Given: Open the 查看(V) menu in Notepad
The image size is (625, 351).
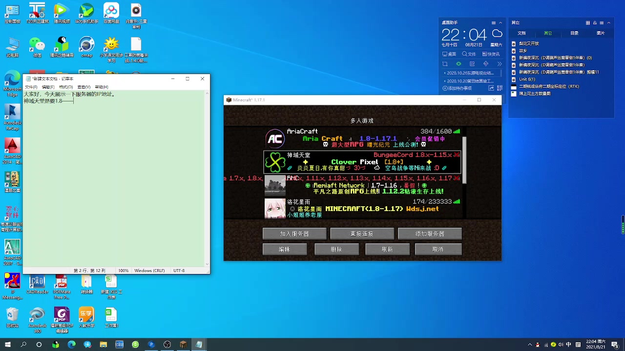Looking at the screenshot, I should 83,87.
